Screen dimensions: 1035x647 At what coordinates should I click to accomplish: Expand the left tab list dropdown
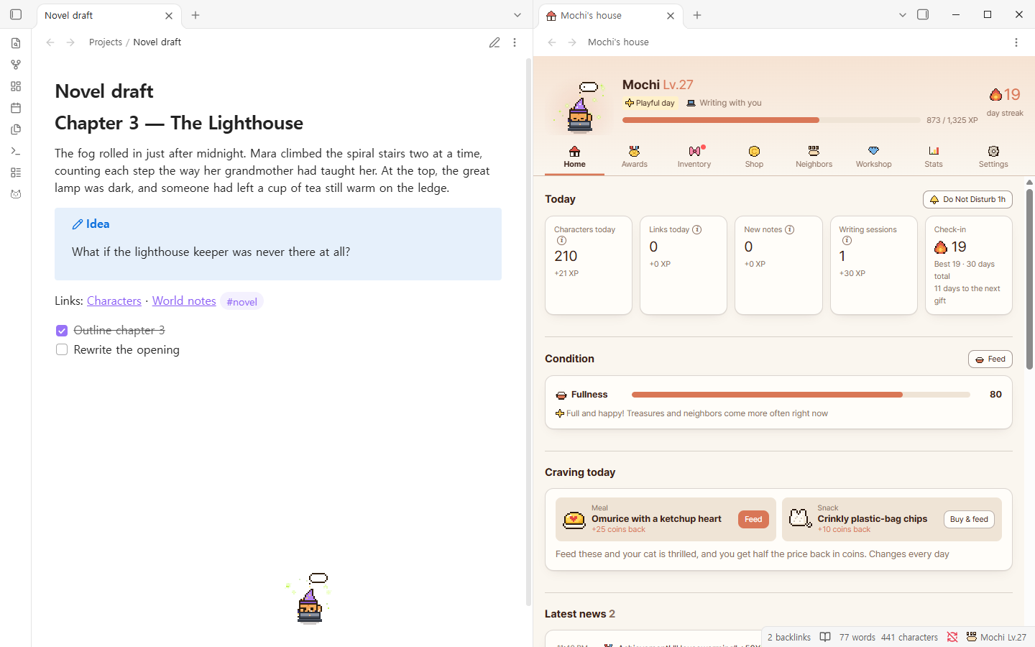[x=517, y=15]
